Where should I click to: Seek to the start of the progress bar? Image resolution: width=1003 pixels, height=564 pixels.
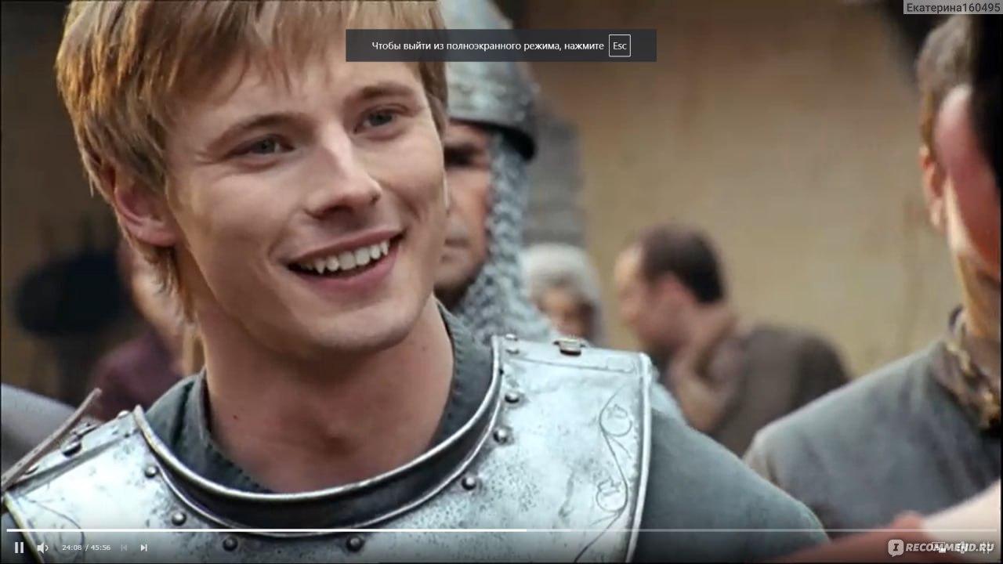coord(9,530)
